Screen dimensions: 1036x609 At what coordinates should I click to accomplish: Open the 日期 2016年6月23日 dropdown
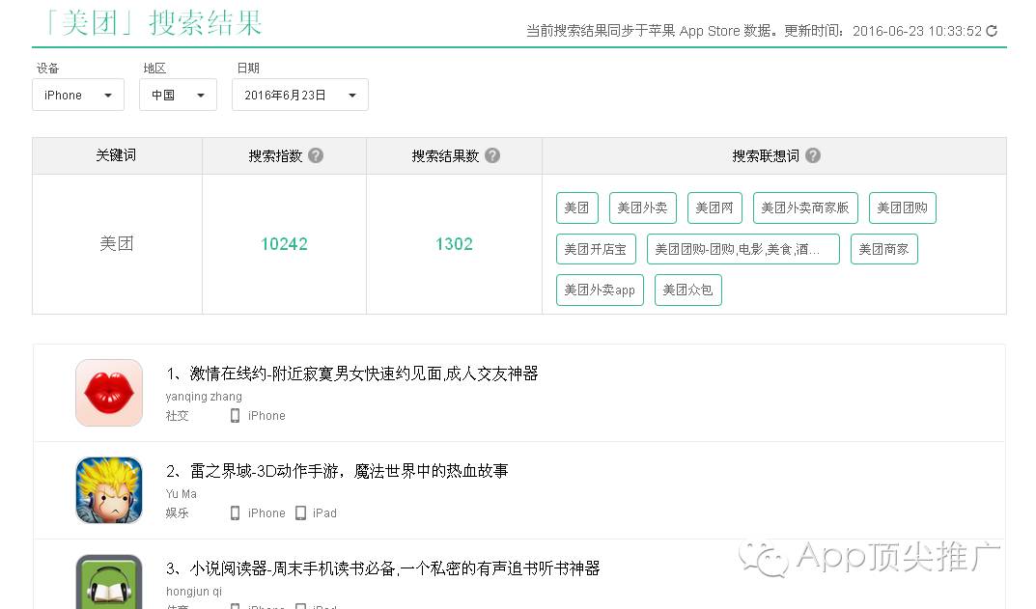(300, 96)
